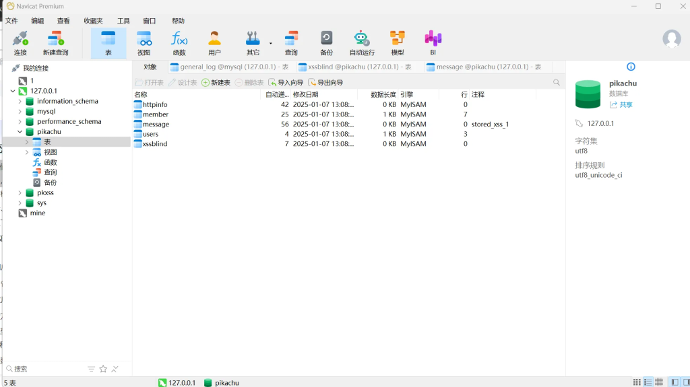Select the View toolbar icon
690x387 pixels.
tap(144, 43)
